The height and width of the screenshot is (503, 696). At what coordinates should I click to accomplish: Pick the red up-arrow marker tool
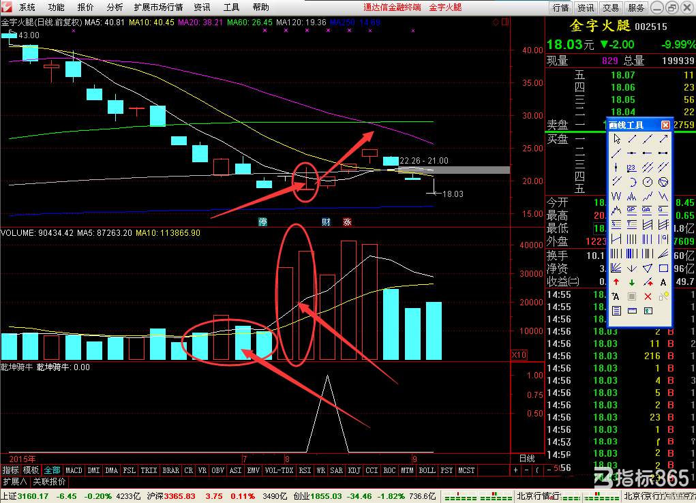pos(616,282)
